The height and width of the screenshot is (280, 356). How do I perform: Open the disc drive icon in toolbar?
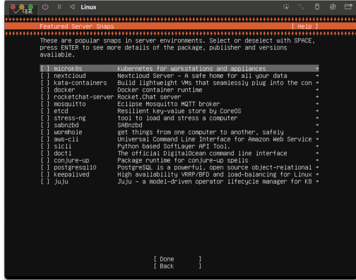(x=333, y=7)
